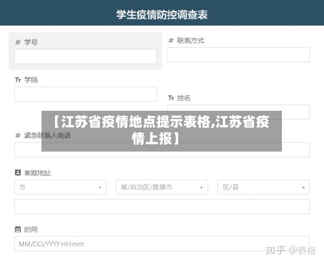
Task: Click the text type icon beside 学院
Action: (18, 80)
